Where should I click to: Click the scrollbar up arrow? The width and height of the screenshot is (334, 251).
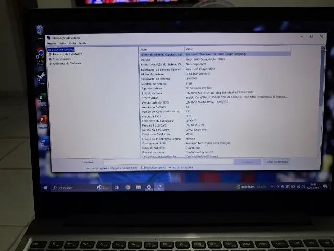click(x=323, y=48)
